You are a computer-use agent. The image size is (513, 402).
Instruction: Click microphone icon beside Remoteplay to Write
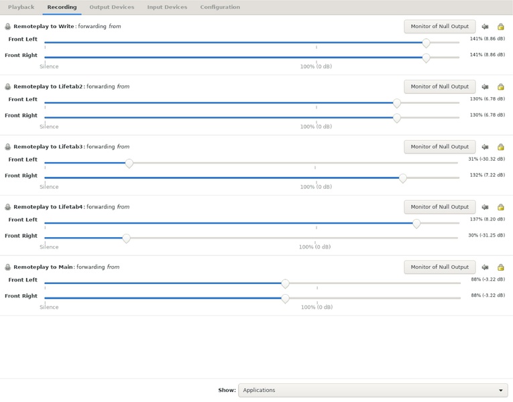(x=7, y=27)
